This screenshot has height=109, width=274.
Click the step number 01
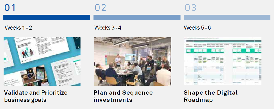pos(10,8)
